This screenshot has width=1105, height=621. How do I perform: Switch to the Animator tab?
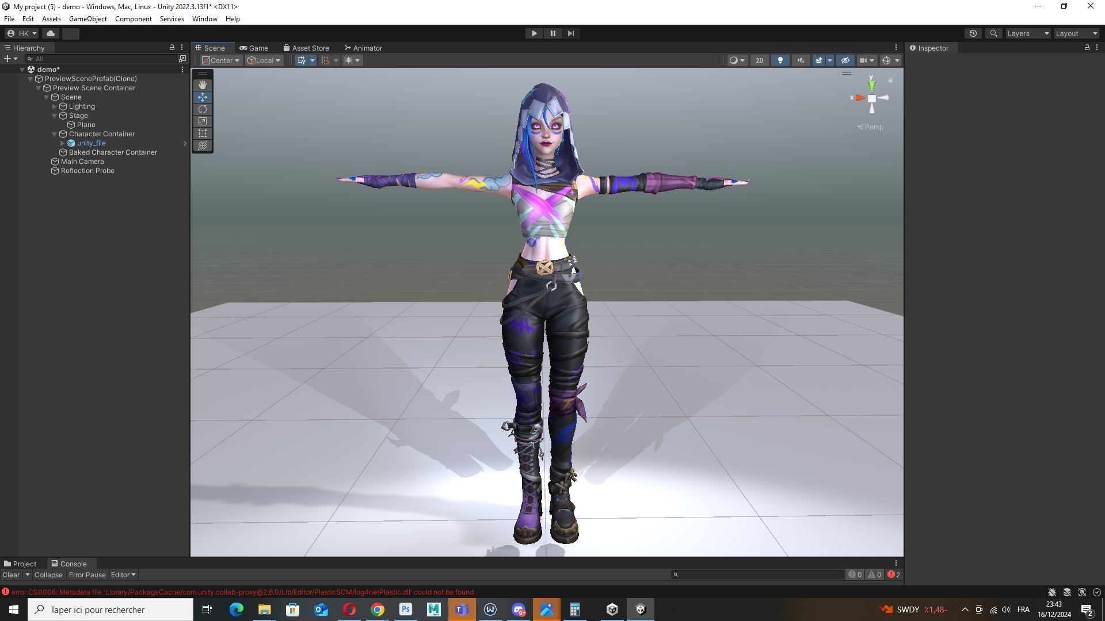[x=363, y=48]
